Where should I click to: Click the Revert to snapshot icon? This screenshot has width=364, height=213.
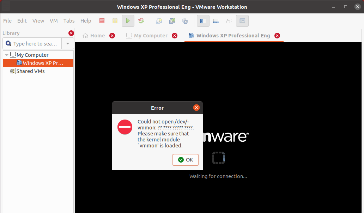(x=172, y=21)
